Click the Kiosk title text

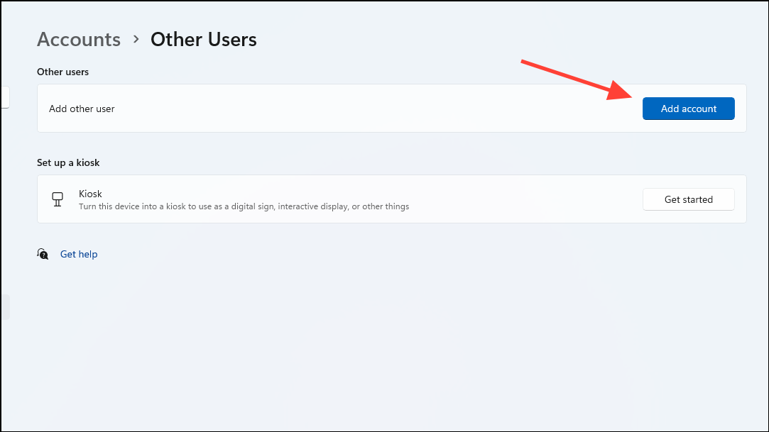[90, 194]
